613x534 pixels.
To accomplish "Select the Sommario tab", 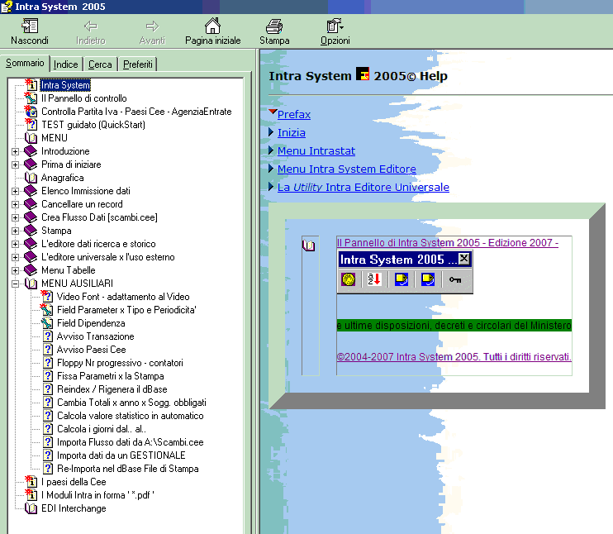I will (25, 63).
